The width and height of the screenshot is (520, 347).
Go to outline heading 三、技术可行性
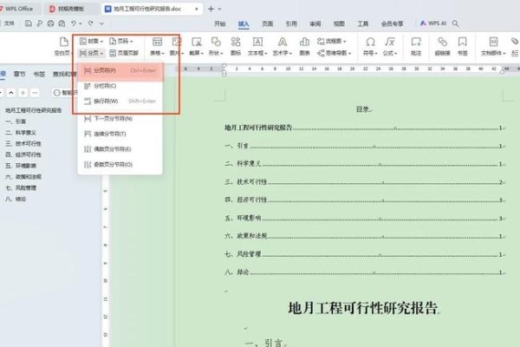click(23, 143)
